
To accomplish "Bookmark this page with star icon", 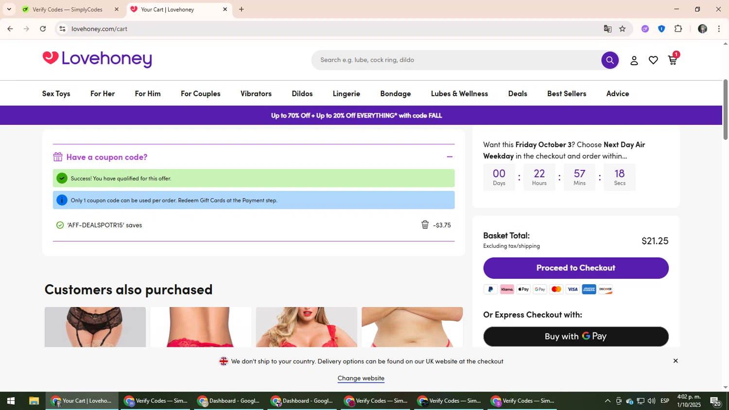I will [x=623, y=29].
